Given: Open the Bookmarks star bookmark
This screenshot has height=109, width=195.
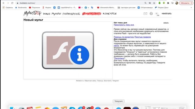Looking at the screenshot, I should [x=21, y=8].
